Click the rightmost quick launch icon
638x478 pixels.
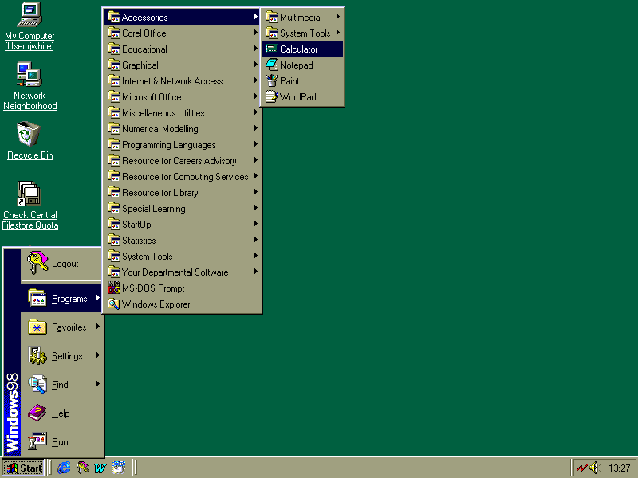pos(119,468)
